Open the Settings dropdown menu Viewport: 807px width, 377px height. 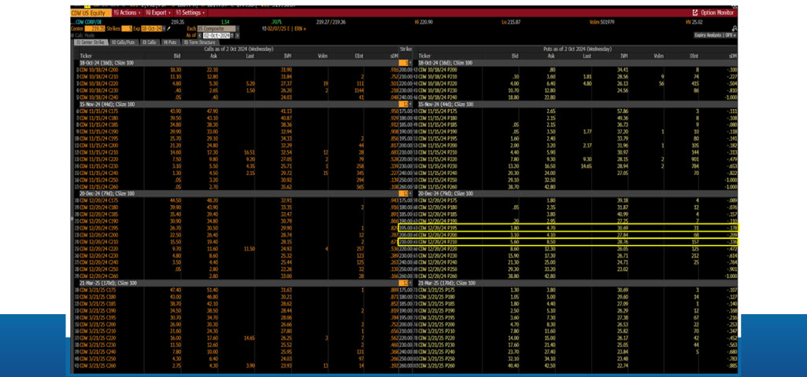[191, 13]
